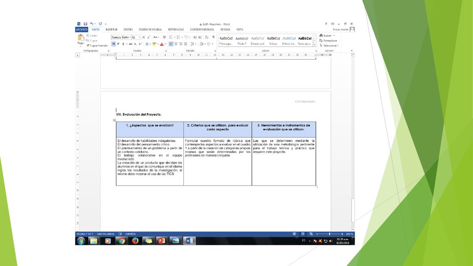Apply a numbered list
This screenshot has height=266, width=473.
point(178,37)
